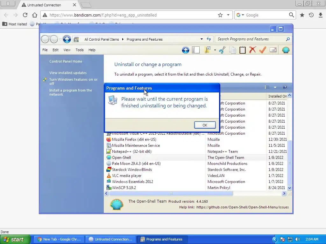Screen dimensions: 326x244
Task: Click browser reload button
Action: tap(25, 15)
